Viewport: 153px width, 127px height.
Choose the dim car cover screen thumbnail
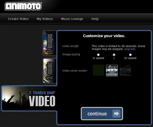pyautogui.click(x=125, y=70)
